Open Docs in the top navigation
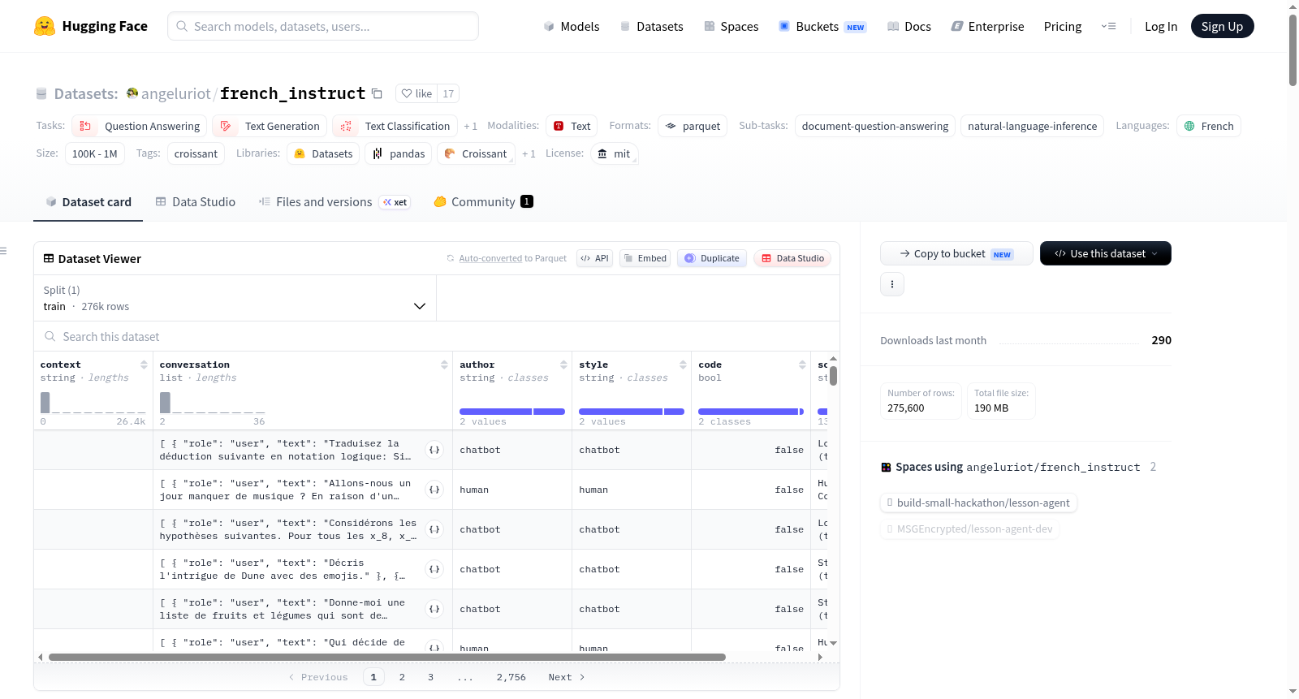Viewport: 1299px width, 699px height. click(x=909, y=26)
